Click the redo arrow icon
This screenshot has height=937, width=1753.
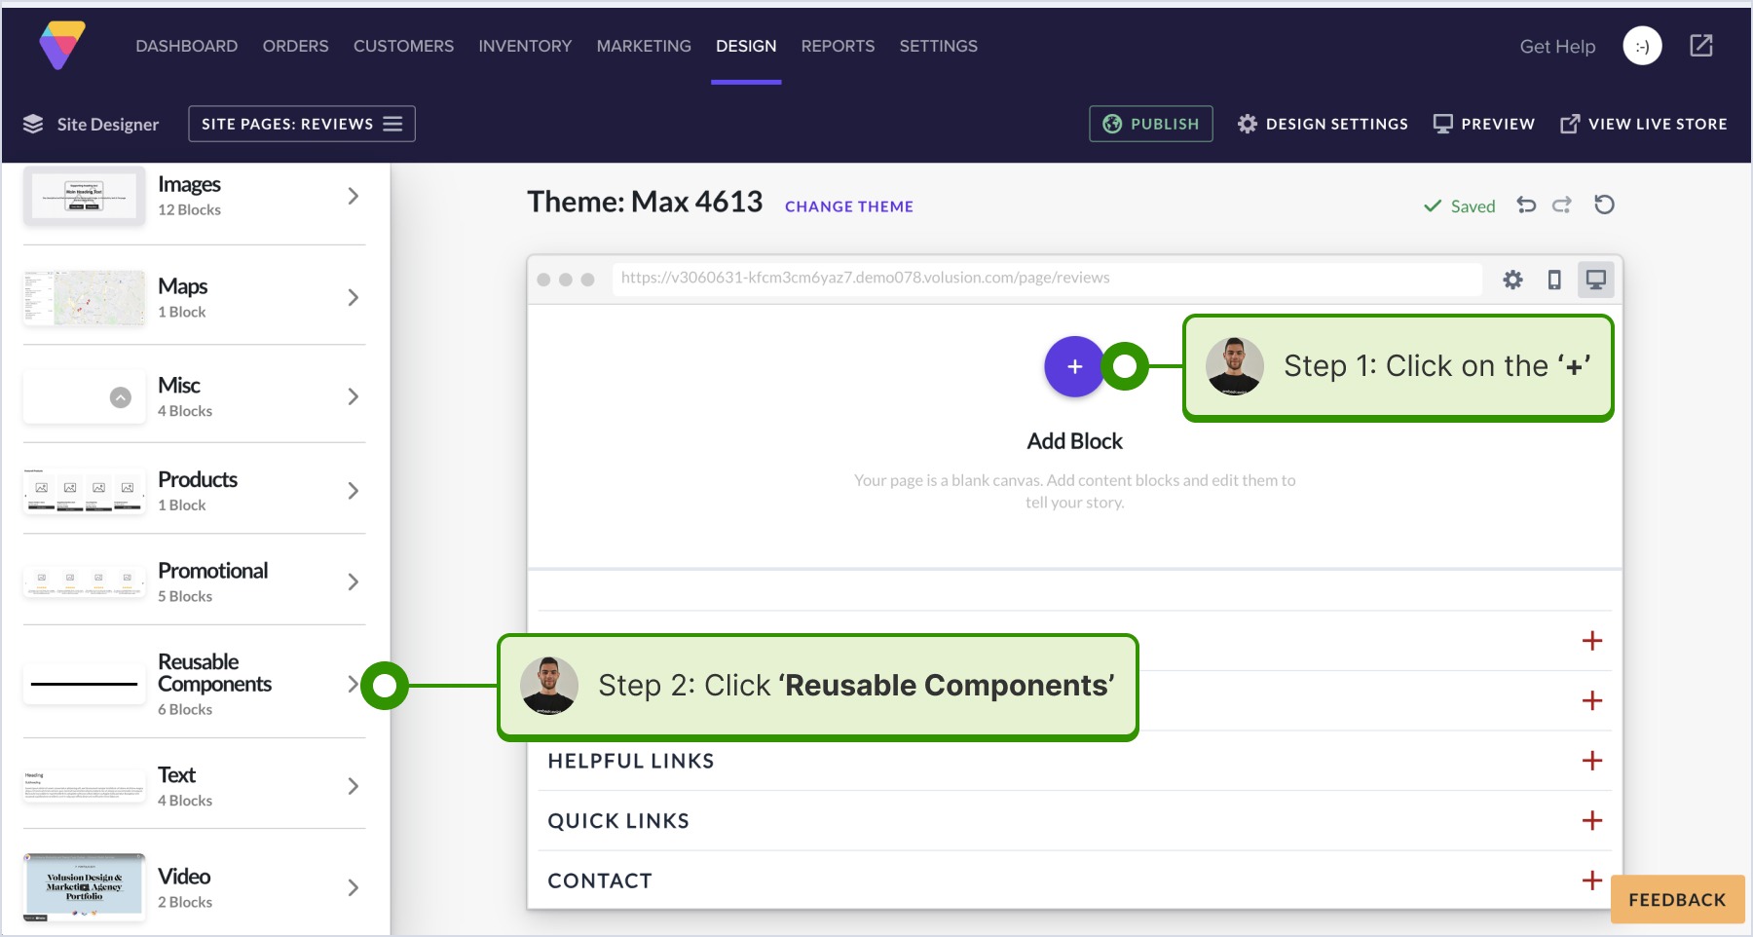[x=1562, y=205]
